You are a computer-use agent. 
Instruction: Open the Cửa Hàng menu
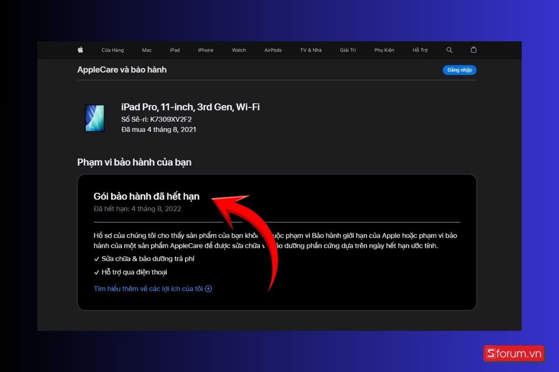coord(113,50)
